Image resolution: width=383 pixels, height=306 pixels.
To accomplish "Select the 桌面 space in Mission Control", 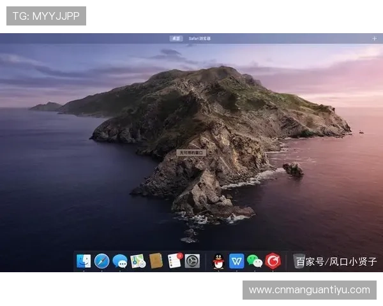I will click(176, 38).
